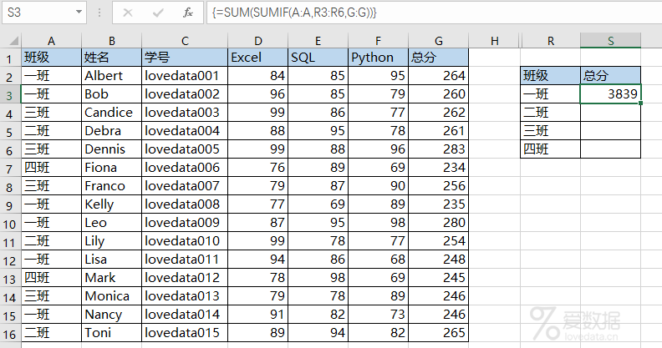
Task: Click the formula bar SUM(SUMIF formula text
Action: [x=294, y=13]
